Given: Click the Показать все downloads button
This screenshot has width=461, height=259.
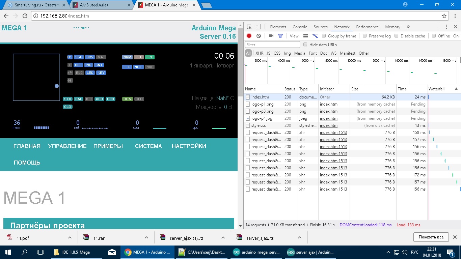Looking at the screenshot, I should point(431,237).
